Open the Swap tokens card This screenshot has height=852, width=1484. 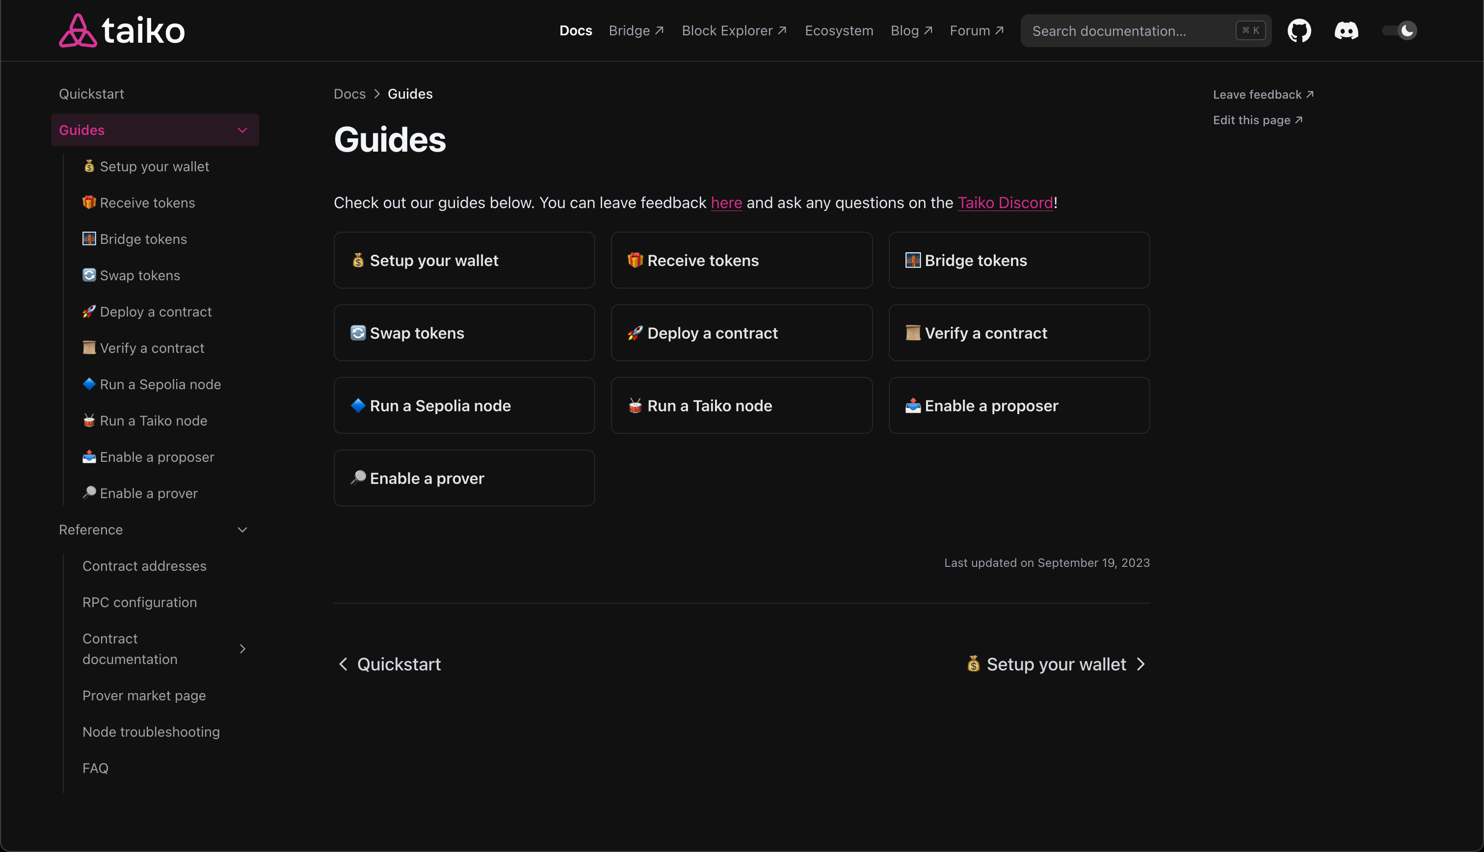coord(464,332)
